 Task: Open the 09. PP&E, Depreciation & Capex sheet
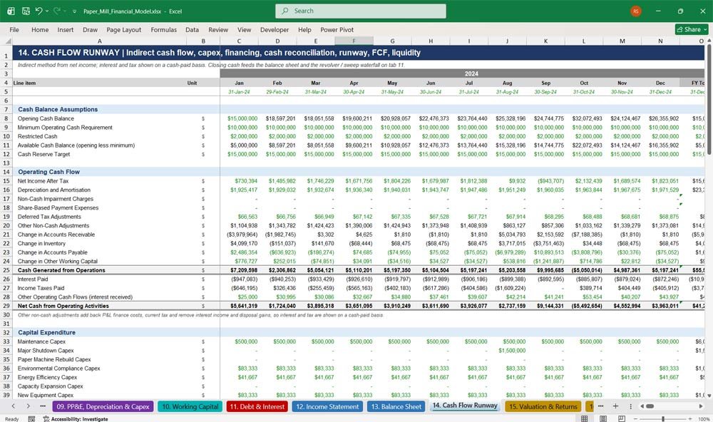103,406
